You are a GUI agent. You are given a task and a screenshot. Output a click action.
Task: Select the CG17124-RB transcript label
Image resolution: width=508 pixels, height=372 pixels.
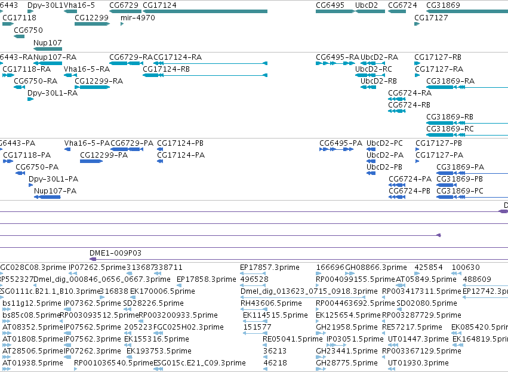click(x=166, y=69)
